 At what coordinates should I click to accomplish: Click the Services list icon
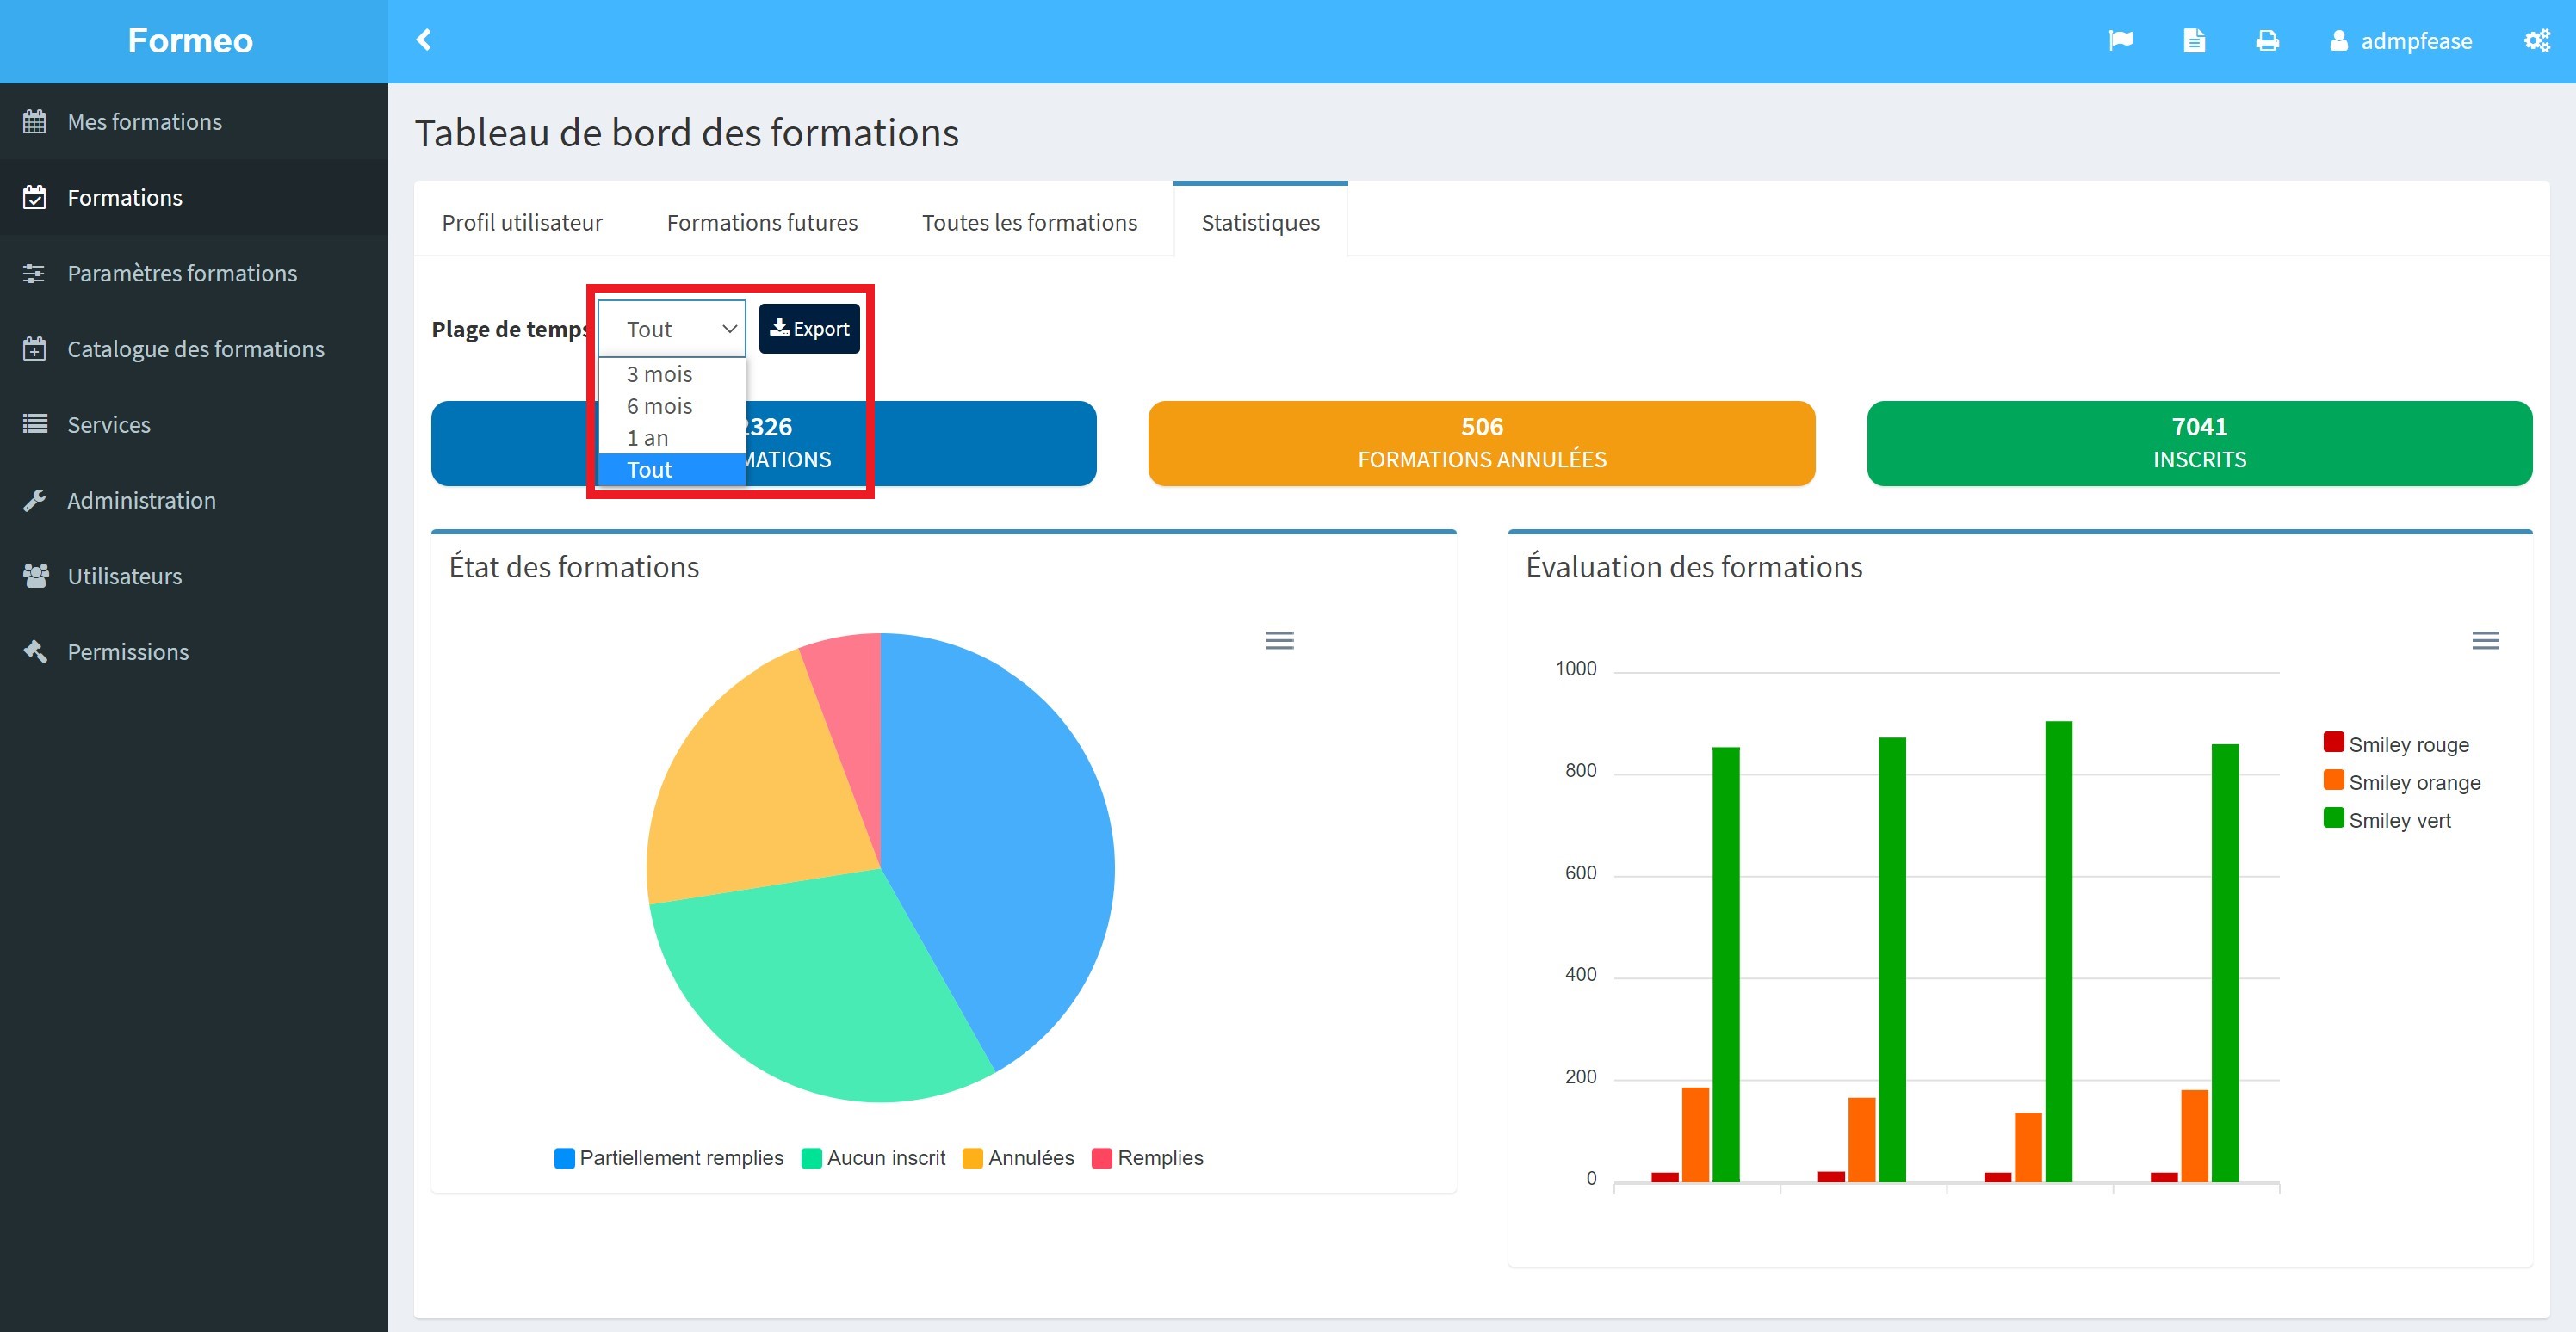(x=35, y=425)
